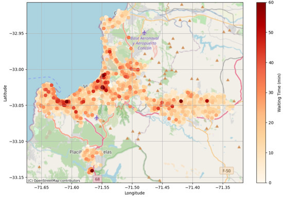Click the -71.65 longitude tick label
The height and width of the screenshot is (197, 283).
[42, 187]
